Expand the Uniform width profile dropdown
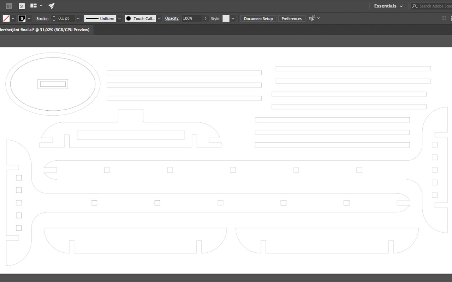This screenshot has width=452, height=282. pos(119,18)
